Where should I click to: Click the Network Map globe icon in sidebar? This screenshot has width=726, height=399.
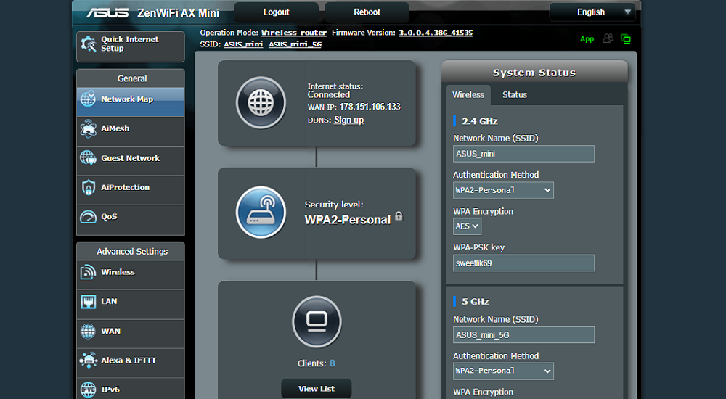click(88, 99)
